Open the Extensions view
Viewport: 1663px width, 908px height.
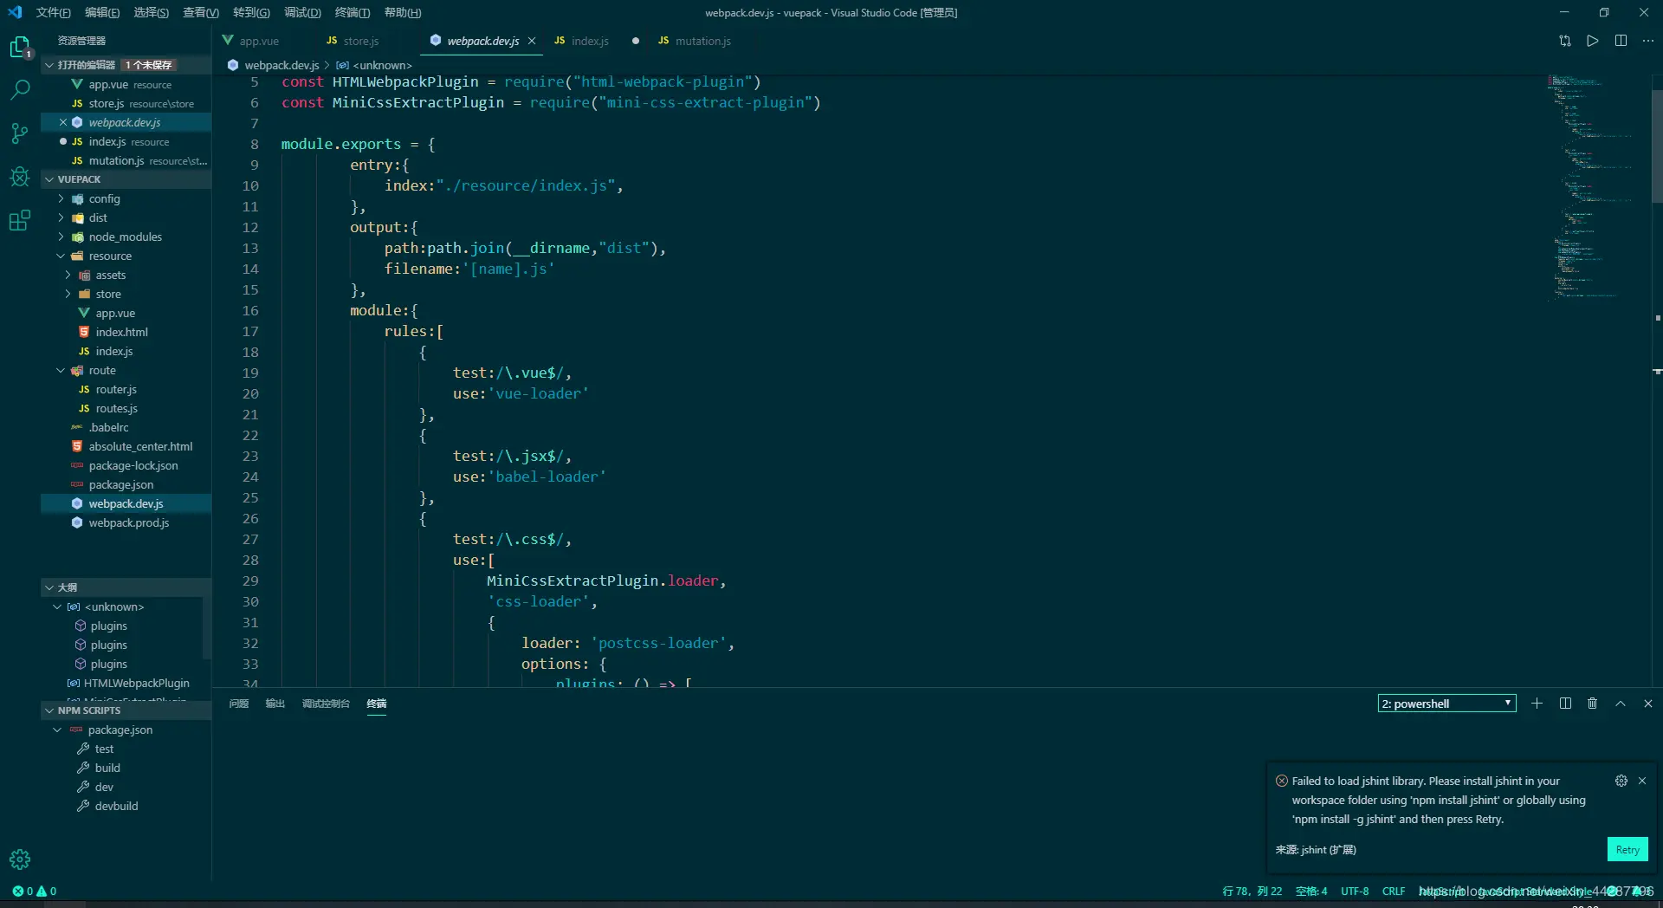coord(20,220)
